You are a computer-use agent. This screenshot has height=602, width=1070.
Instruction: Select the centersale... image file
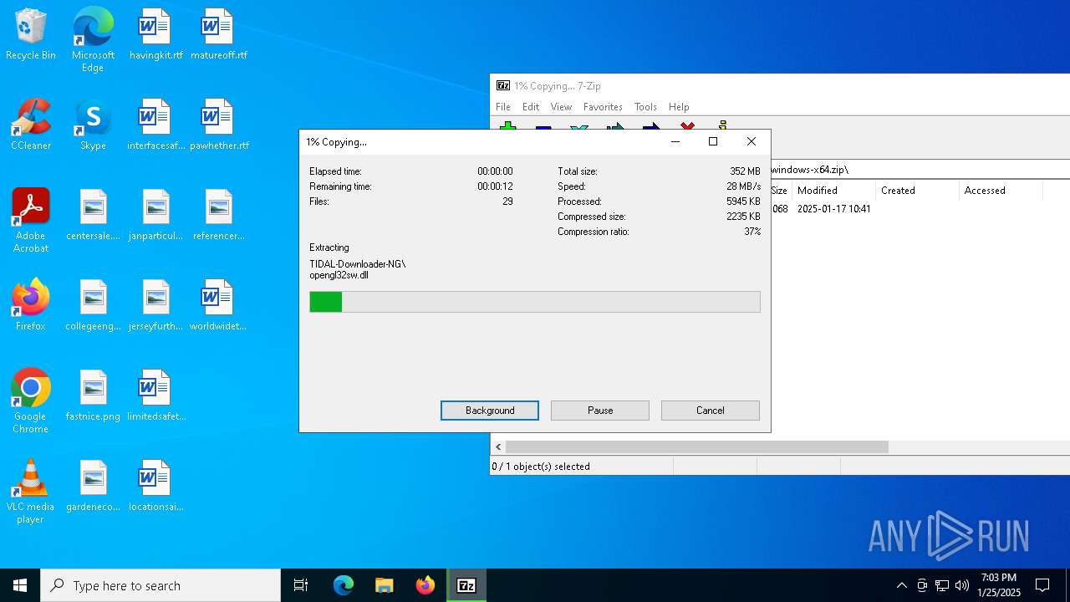click(x=93, y=215)
